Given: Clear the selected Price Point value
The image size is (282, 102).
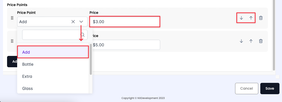Looking at the screenshot, I should 73,22.
